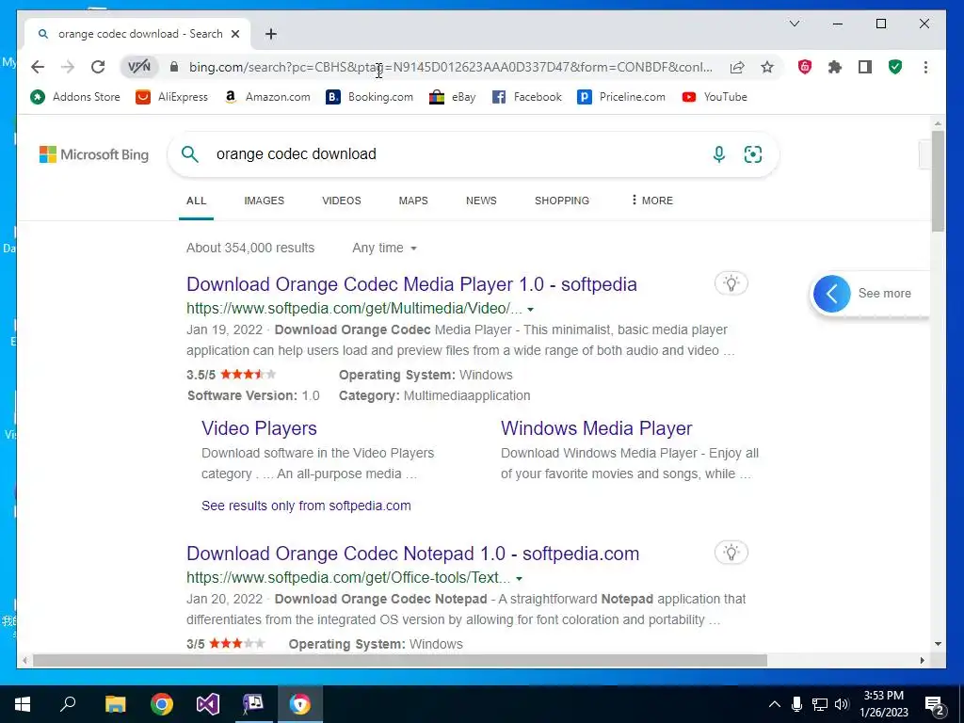Open visual search camera icon
The height and width of the screenshot is (723, 964).
(x=752, y=154)
